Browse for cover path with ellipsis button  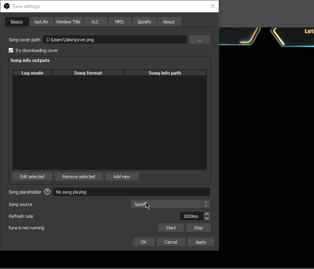click(199, 40)
